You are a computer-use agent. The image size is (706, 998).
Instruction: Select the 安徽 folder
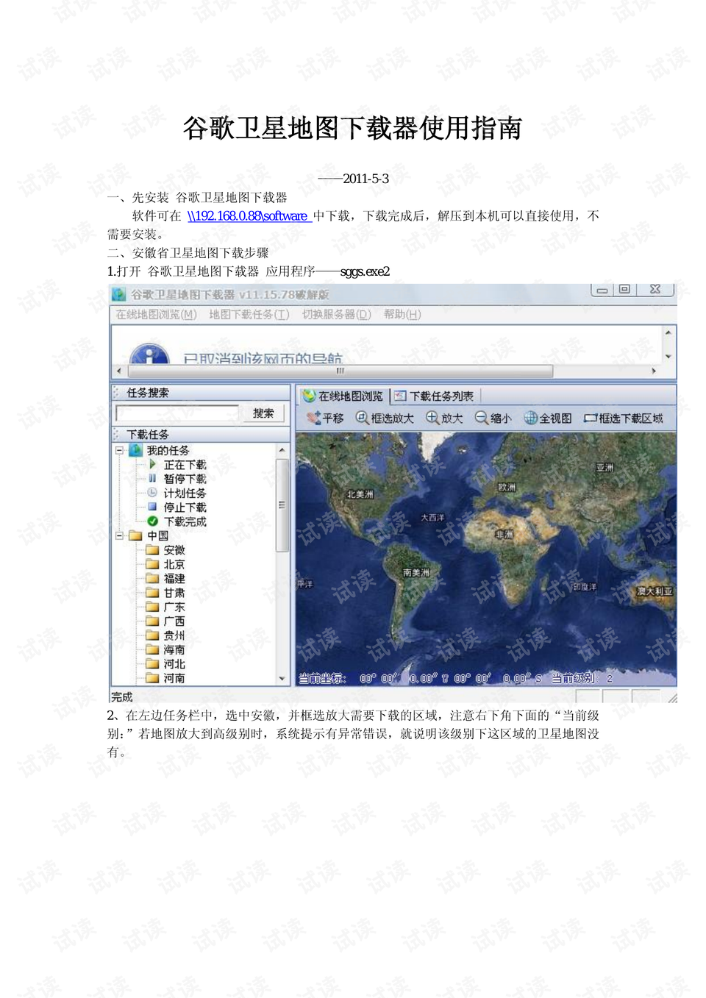(x=165, y=550)
